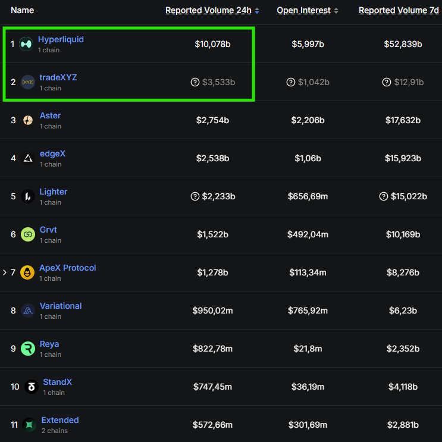
Task: Click the tradeXYZ logo icon
Action: [x=28, y=82]
